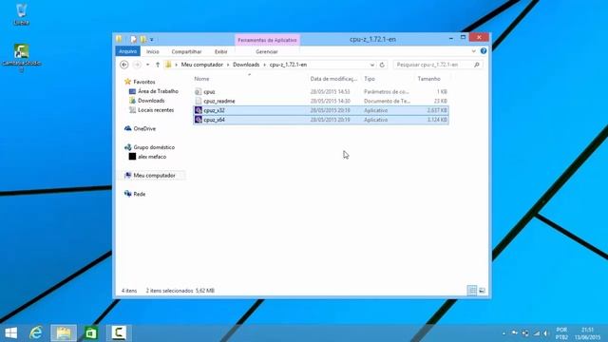Expand the address bar history dropdown
The width and height of the screenshot is (608, 342).
click(371, 65)
